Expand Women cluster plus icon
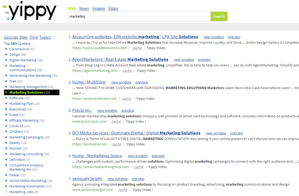Viewport: 299px width, 196px height. [x=6, y=148]
